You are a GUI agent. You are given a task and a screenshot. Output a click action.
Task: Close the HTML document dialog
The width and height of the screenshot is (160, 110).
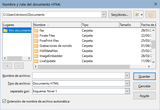pyautogui.click(x=155, y=4)
